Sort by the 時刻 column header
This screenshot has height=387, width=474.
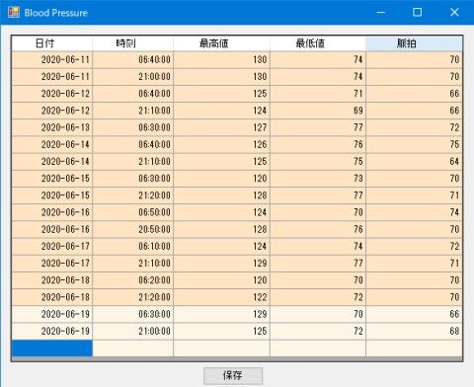tap(133, 43)
